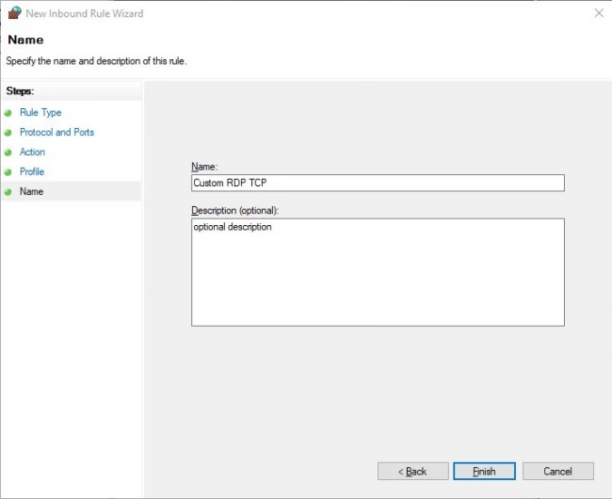Open the Protocol and Ports step
This screenshot has height=499, width=612.
pos(56,133)
